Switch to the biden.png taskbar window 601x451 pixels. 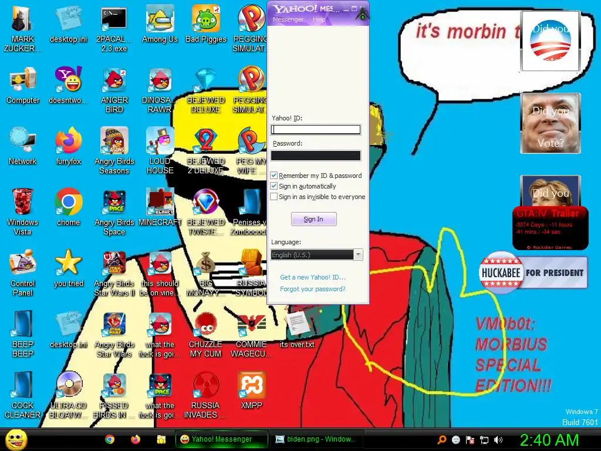tap(318, 439)
